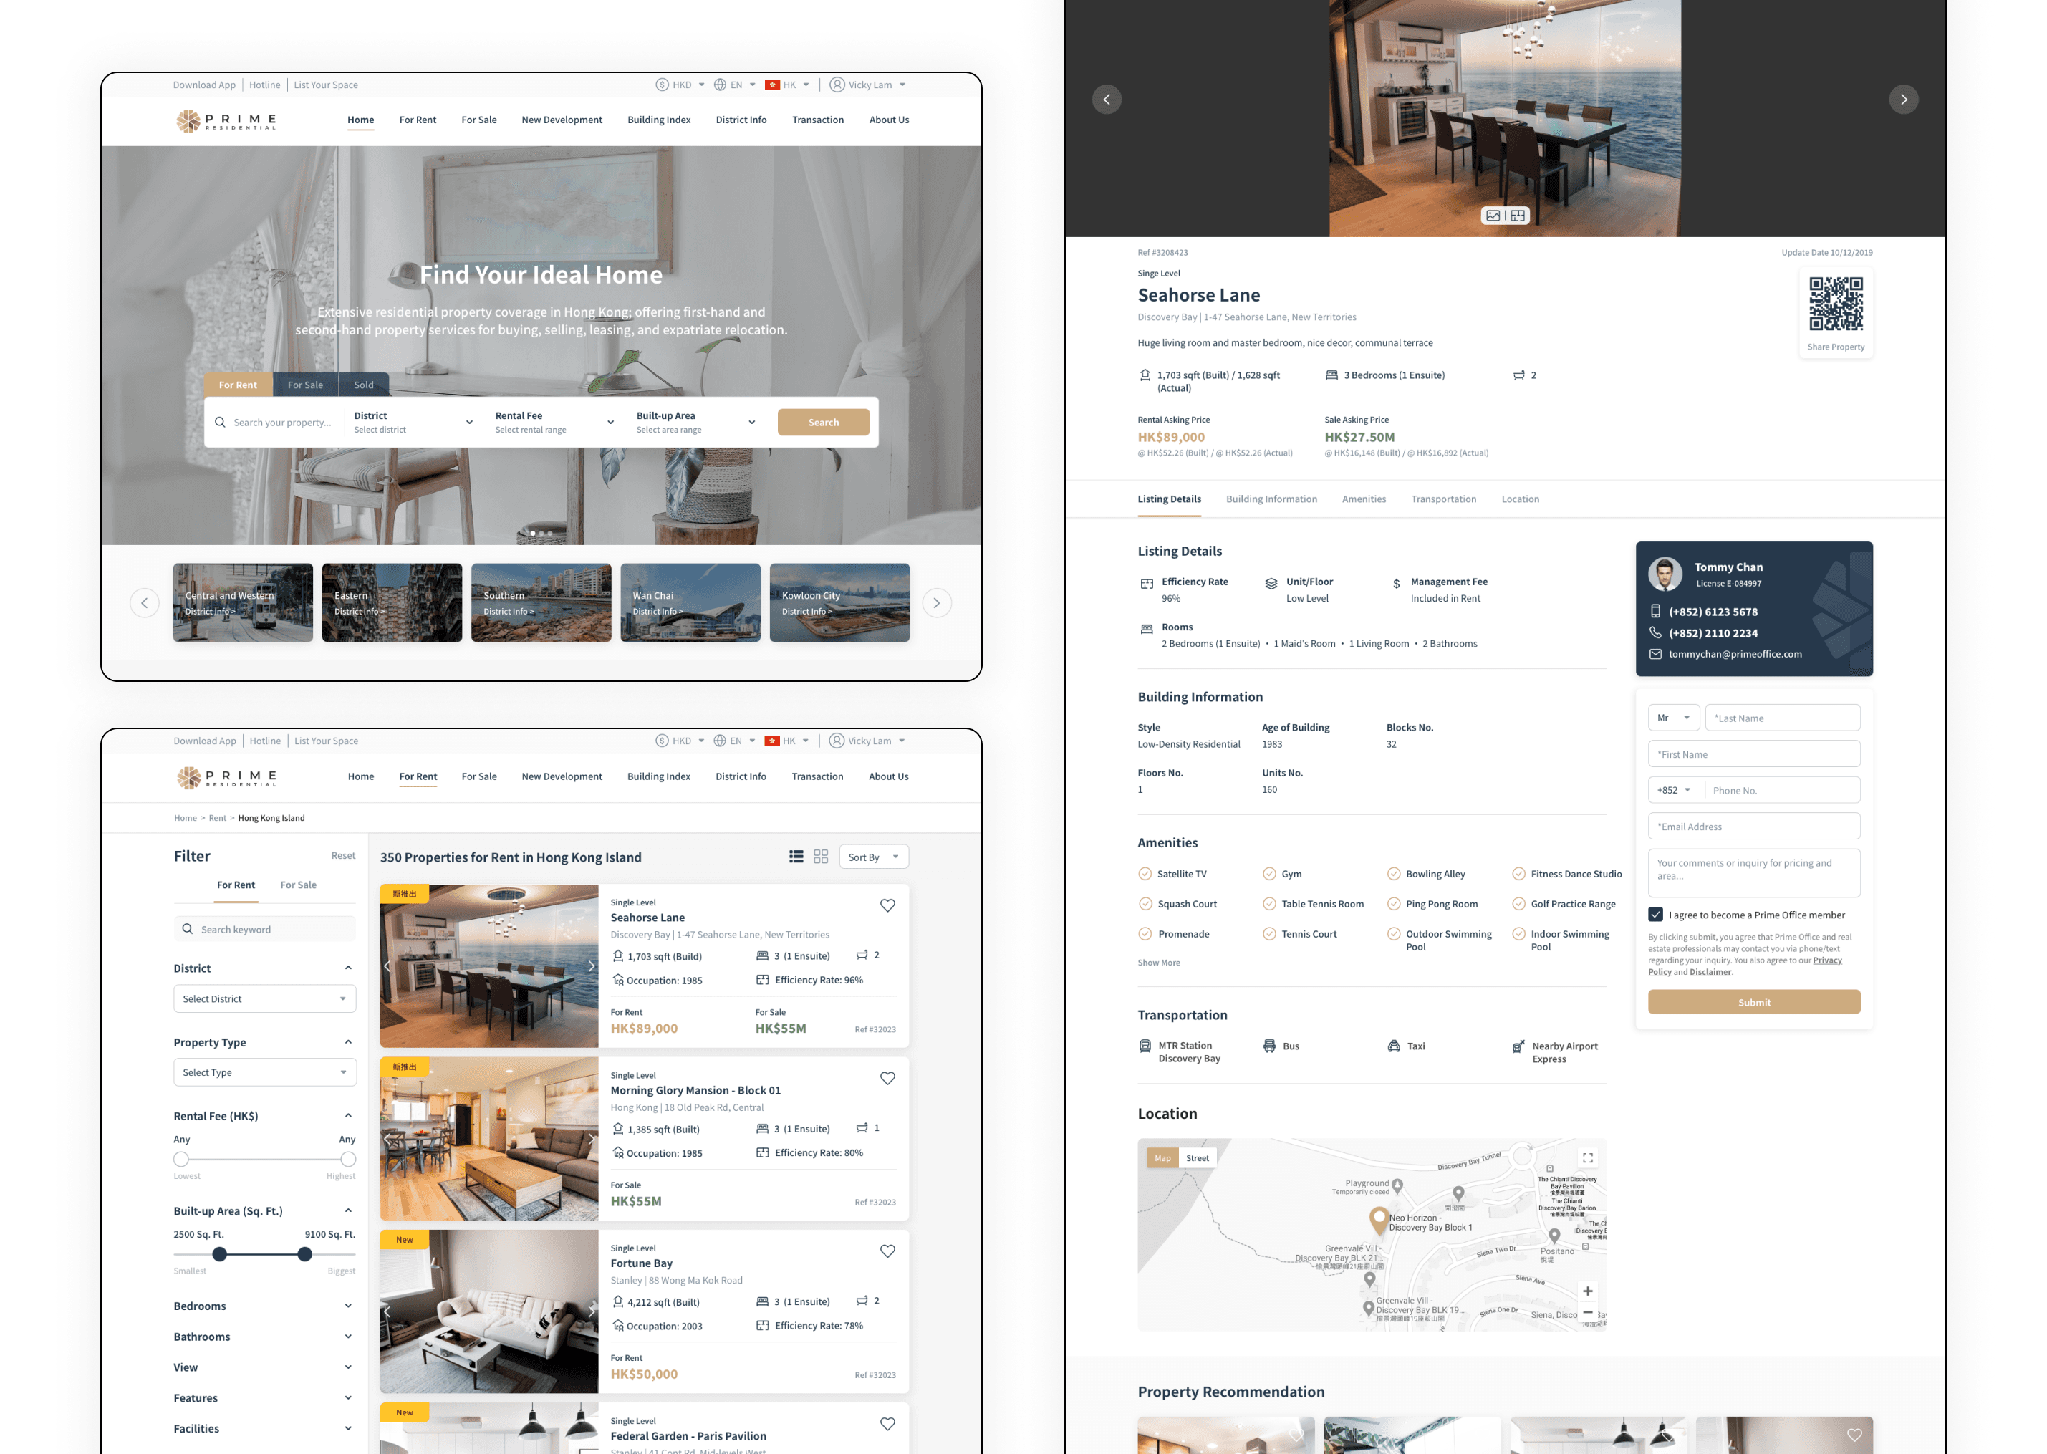
Task: Click the orange map pin marker
Action: click(1378, 1221)
